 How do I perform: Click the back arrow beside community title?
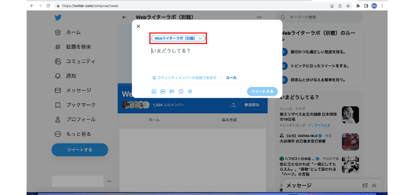tap(125, 17)
